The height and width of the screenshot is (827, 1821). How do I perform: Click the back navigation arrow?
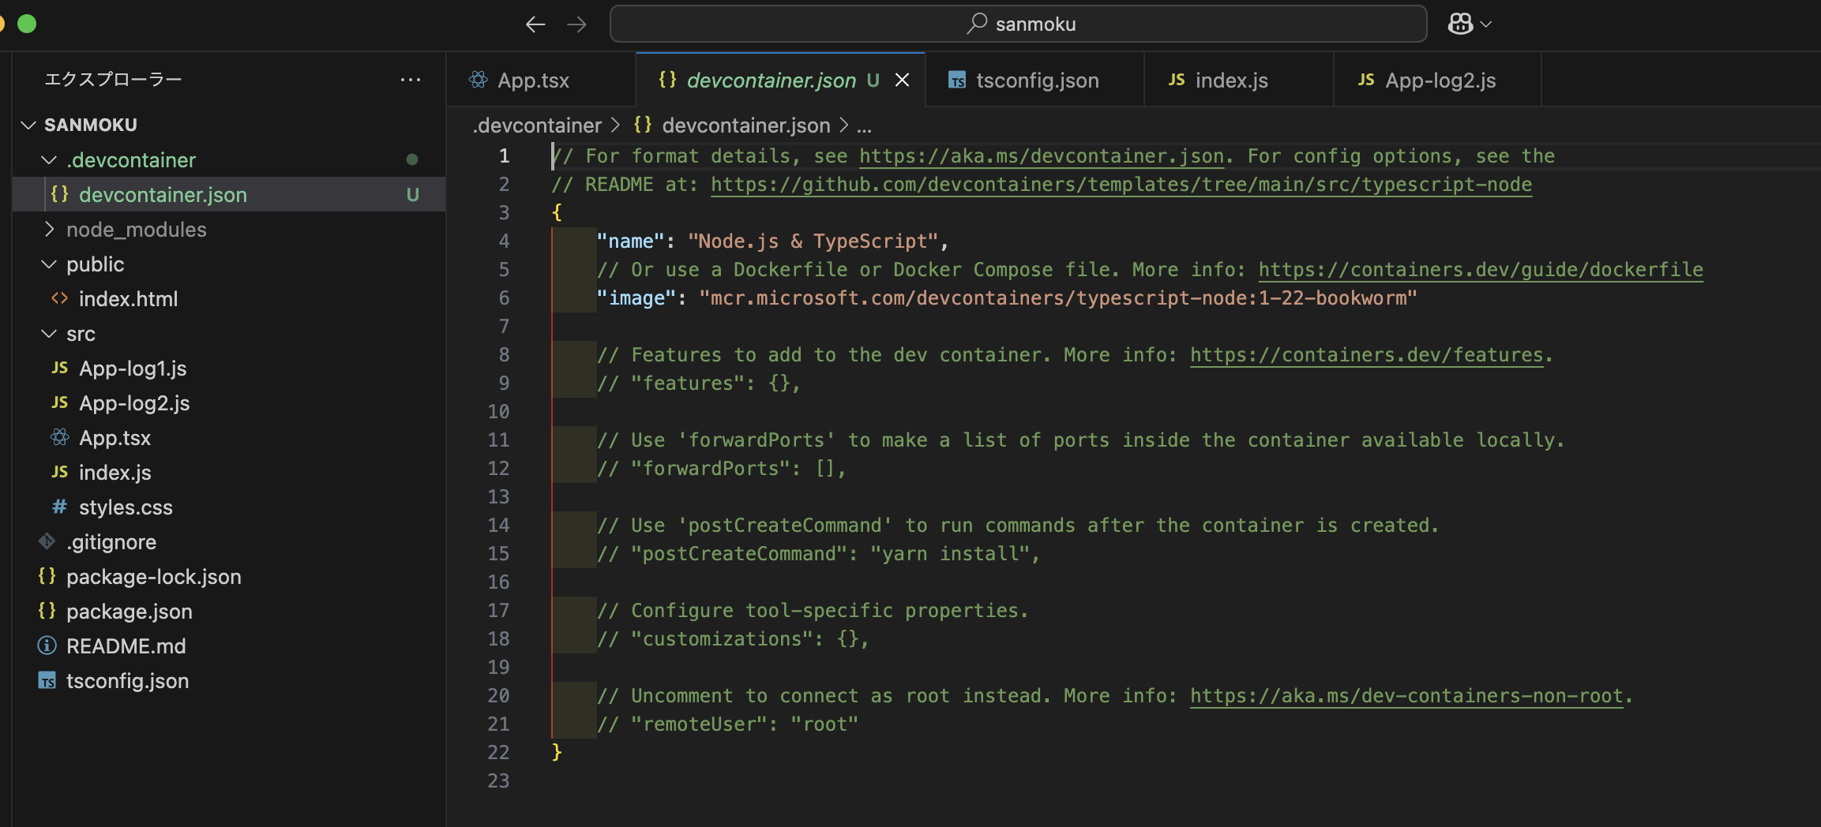(535, 24)
